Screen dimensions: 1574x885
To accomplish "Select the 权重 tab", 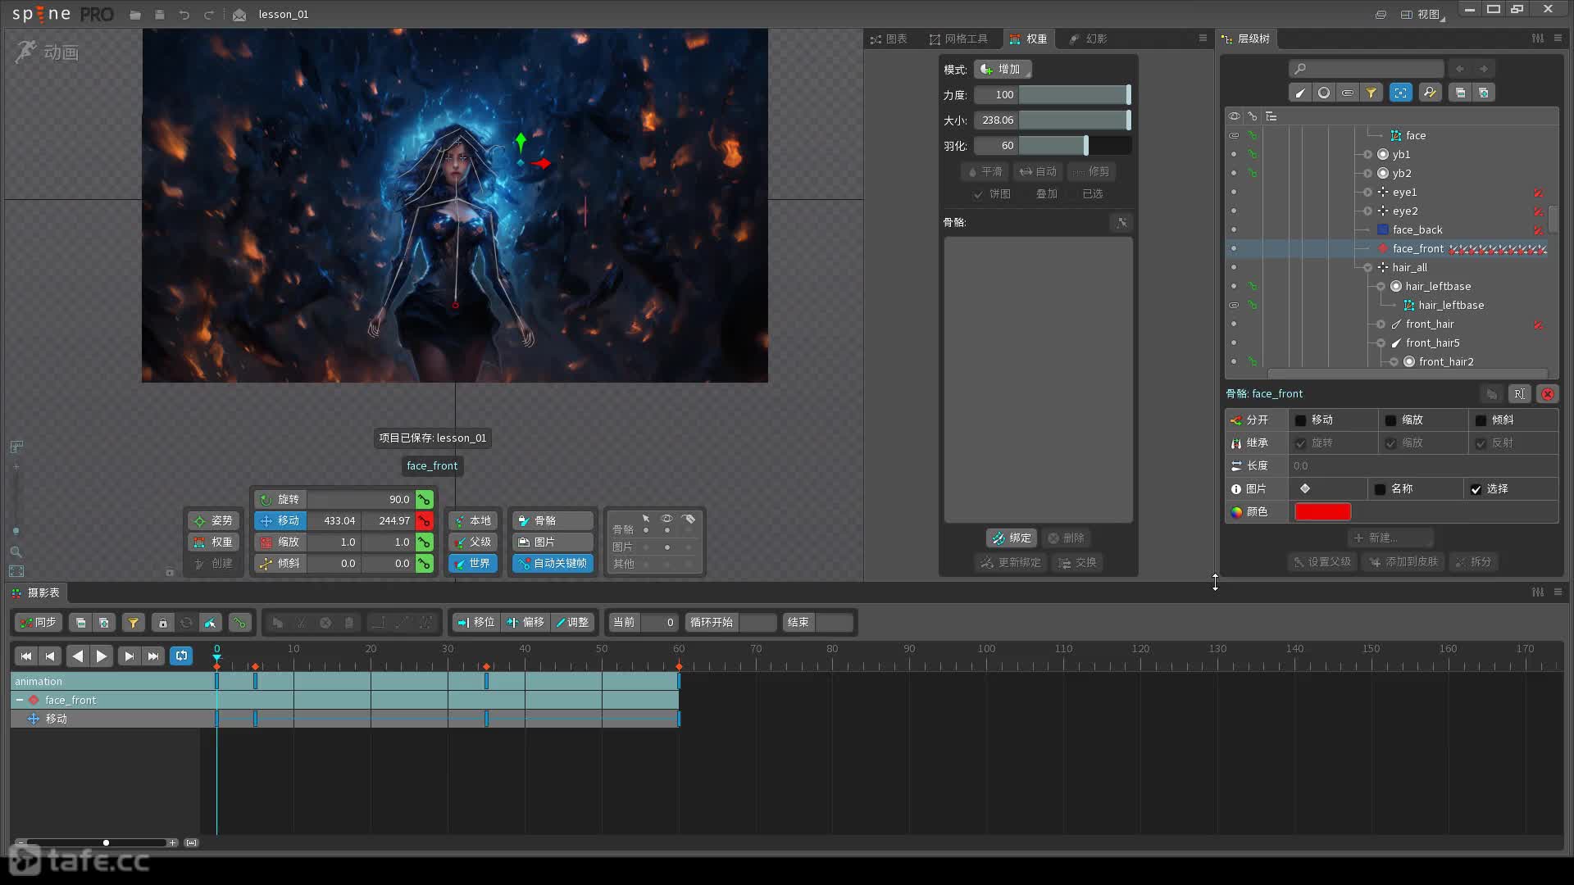I will click(x=1029, y=39).
